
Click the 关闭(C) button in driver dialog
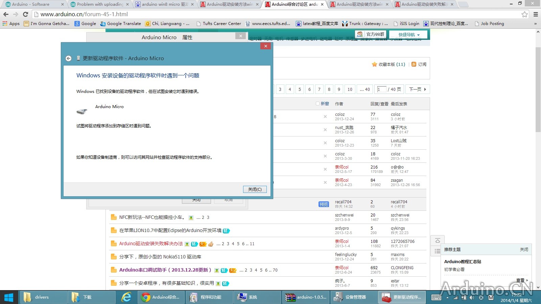pos(255,189)
